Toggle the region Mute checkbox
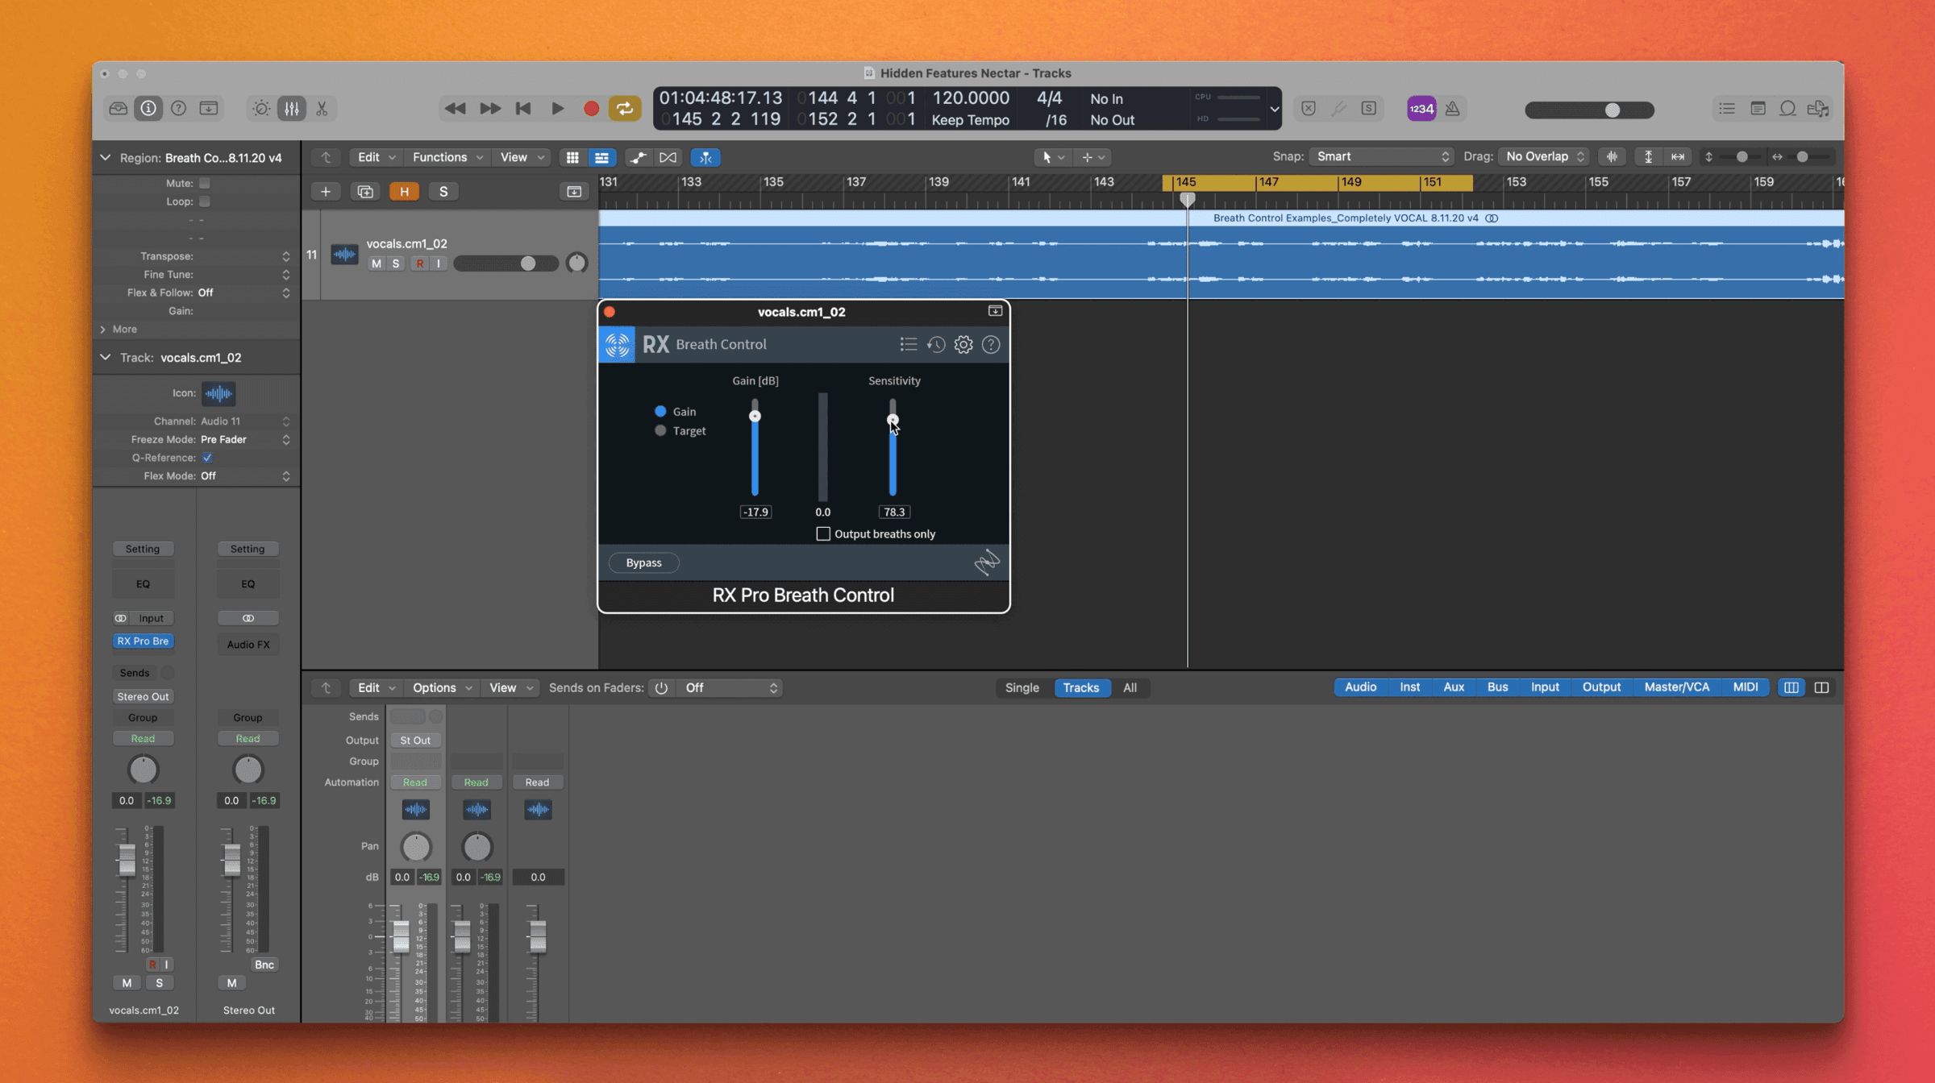 tap(205, 184)
